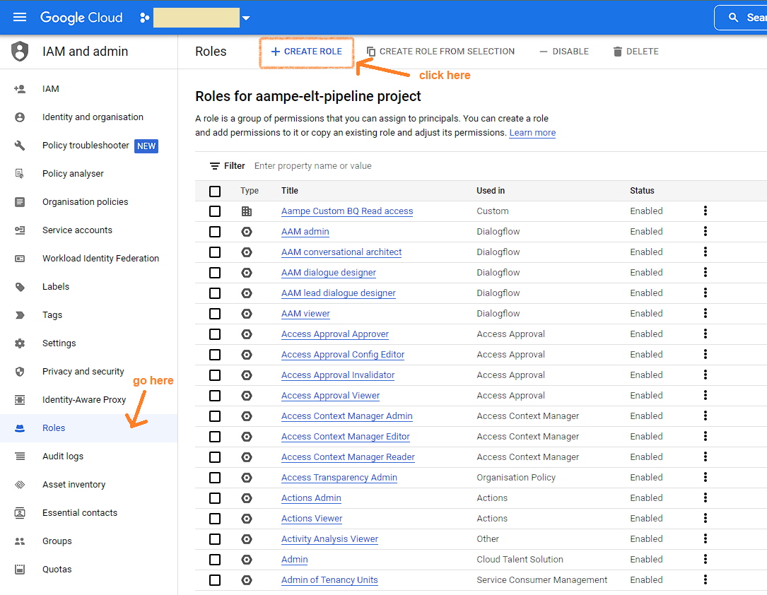Screen dimensions: 767x595
Task: Click the Create Role button
Action: (x=306, y=52)
